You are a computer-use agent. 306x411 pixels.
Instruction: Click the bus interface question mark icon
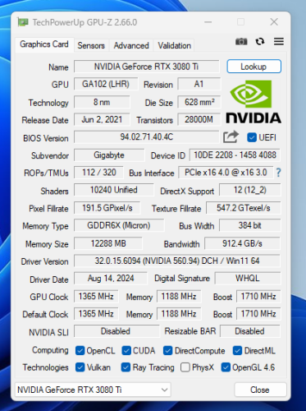[278, 173]
